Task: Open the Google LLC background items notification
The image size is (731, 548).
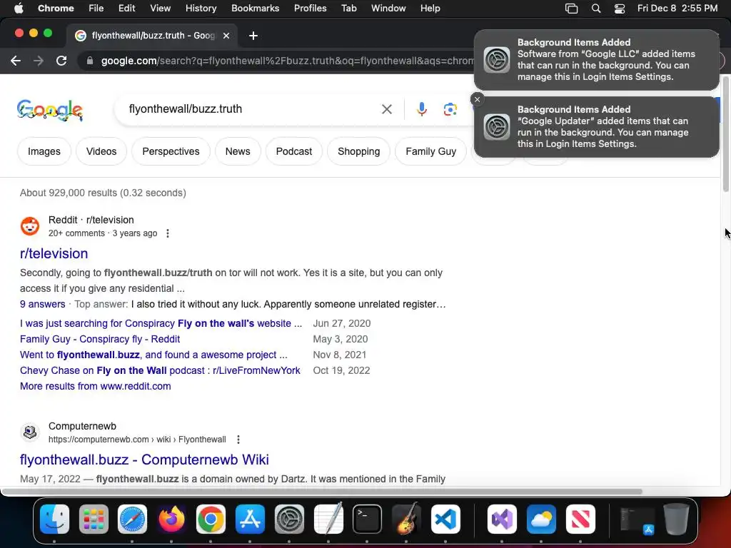Action: (x=597, y=60)
